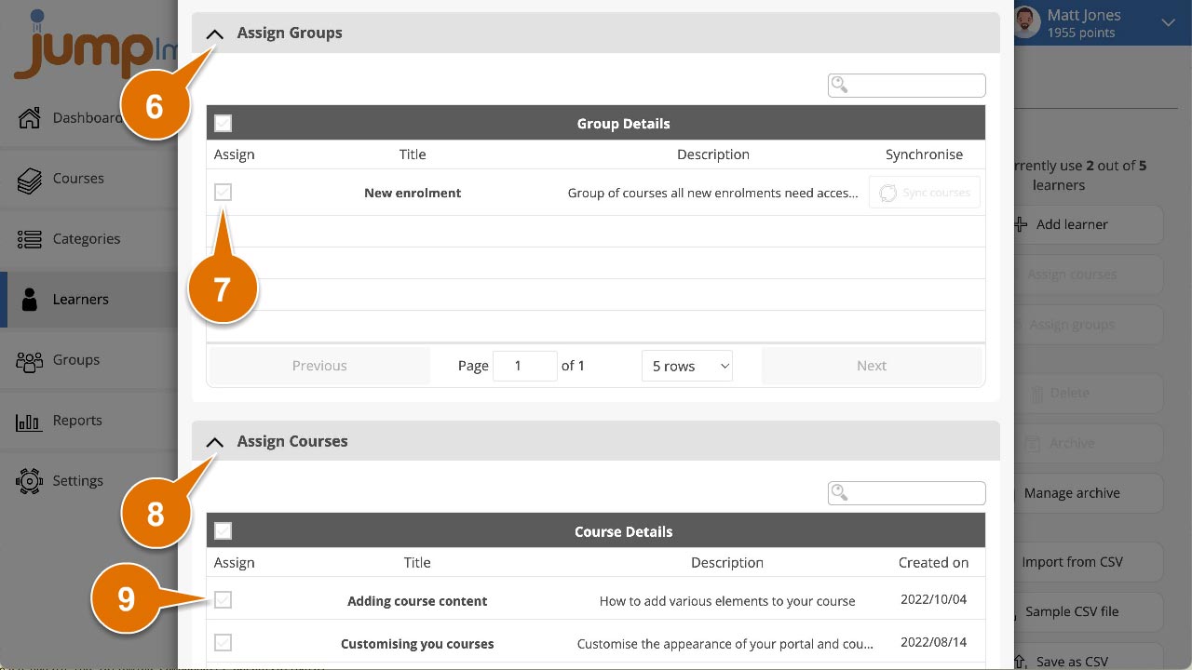Click the Sync courses circular arrows icon

(888, 193)
